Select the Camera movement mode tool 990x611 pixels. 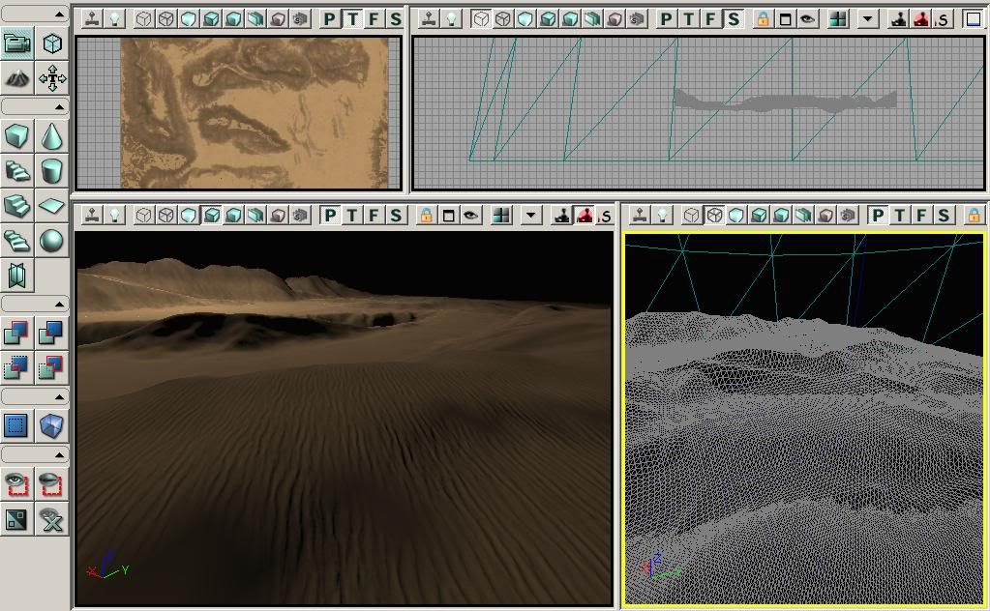[x=17, y=44]
